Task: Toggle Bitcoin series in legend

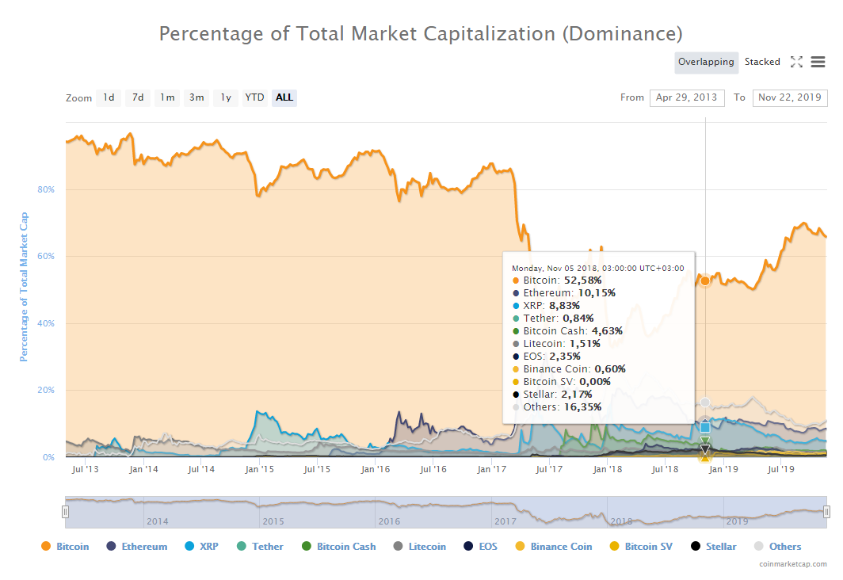Action: (x=73, y=546)
